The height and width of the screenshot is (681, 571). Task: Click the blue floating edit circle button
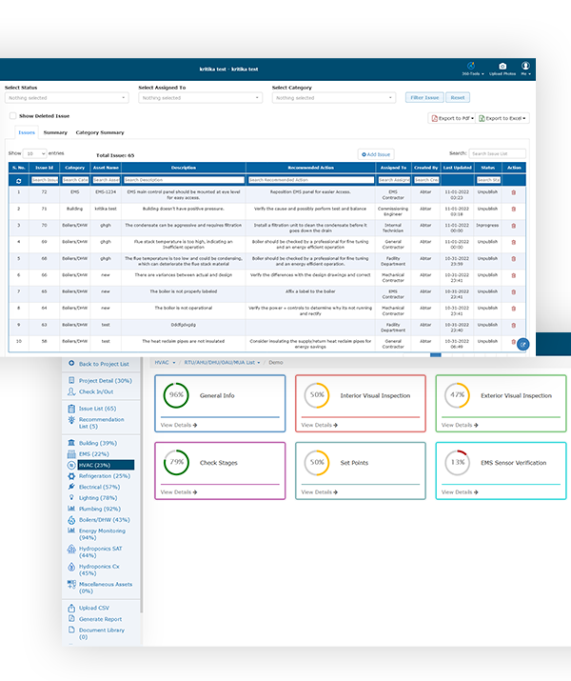point(523,345)
